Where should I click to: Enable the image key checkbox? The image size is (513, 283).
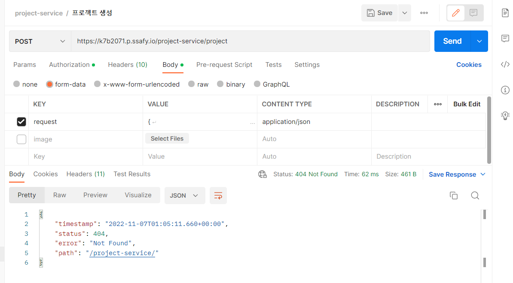tap(21, 139)
